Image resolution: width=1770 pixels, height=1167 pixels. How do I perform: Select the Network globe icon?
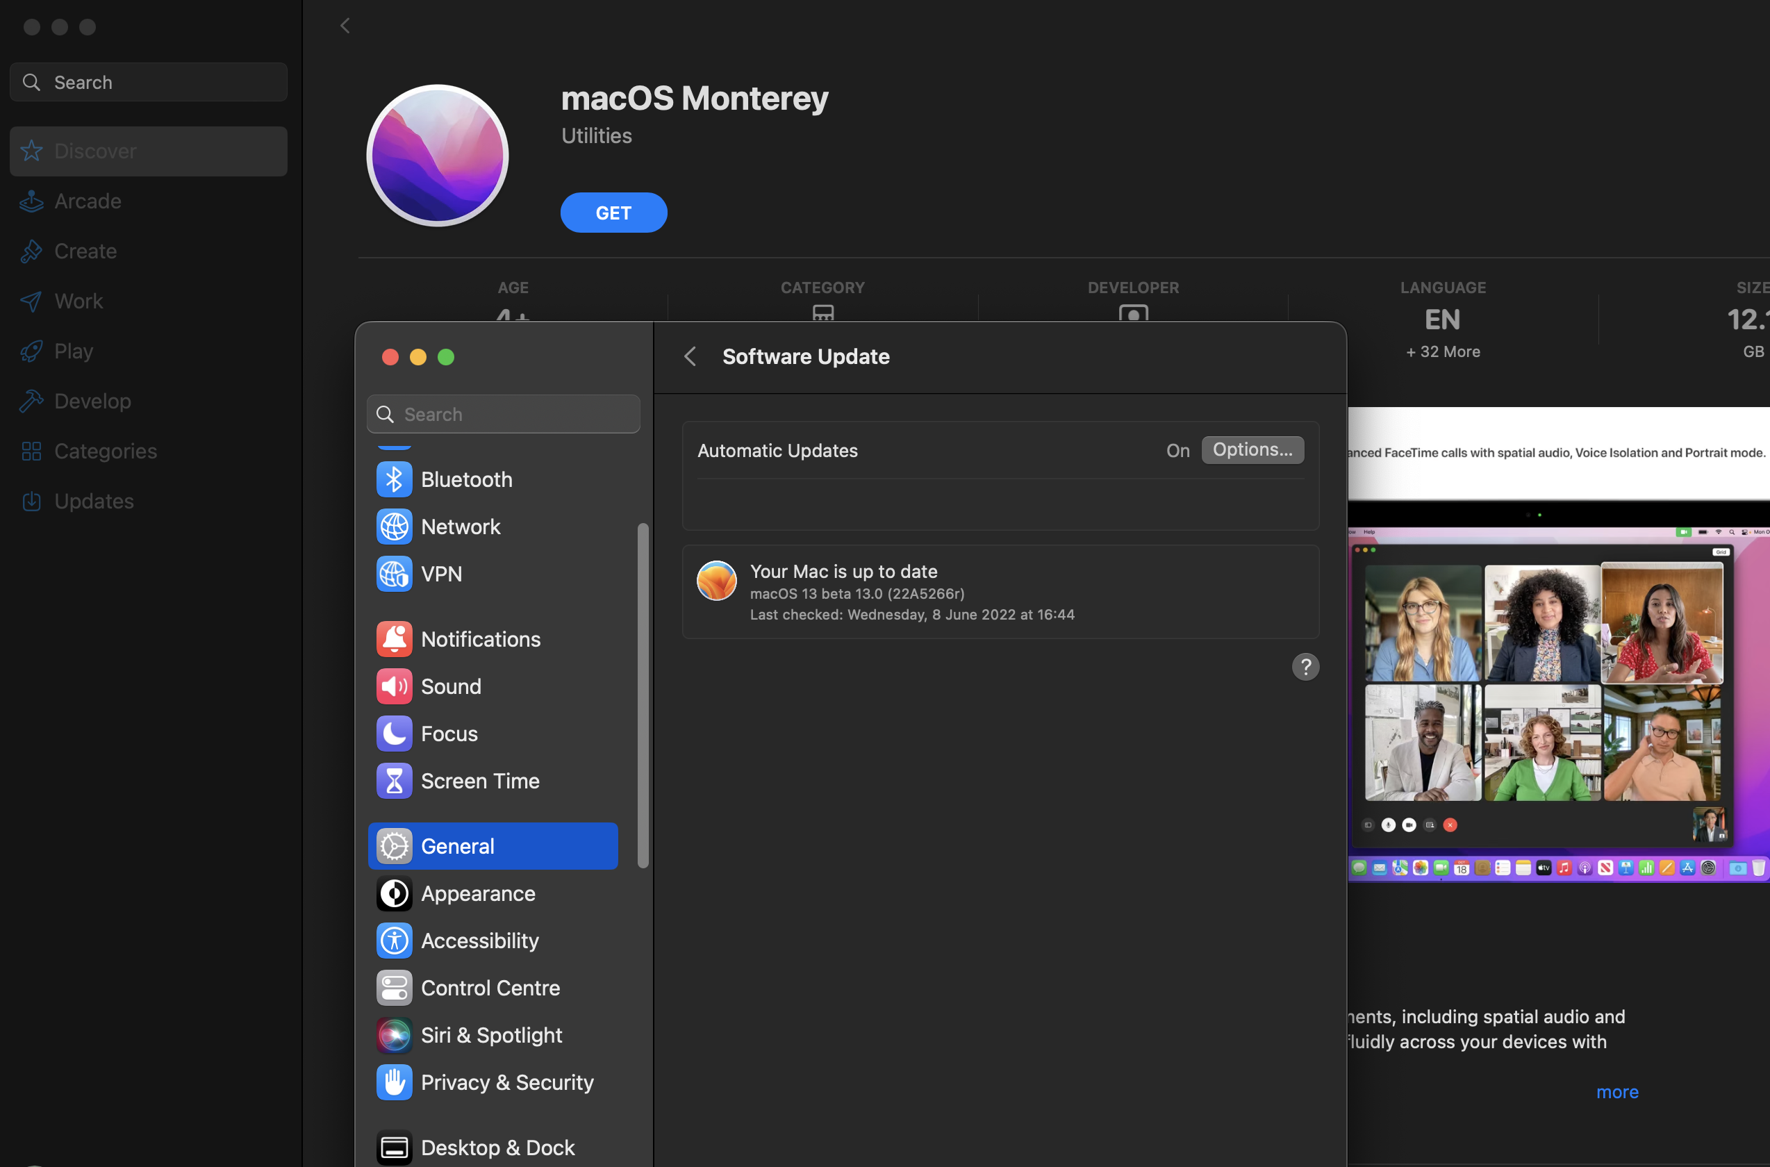(x=394, y=527)
